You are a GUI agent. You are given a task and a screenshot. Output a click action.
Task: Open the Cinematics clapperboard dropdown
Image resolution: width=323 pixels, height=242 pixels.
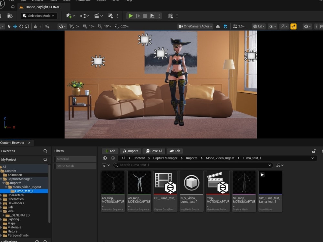click(x=98, y=16)
